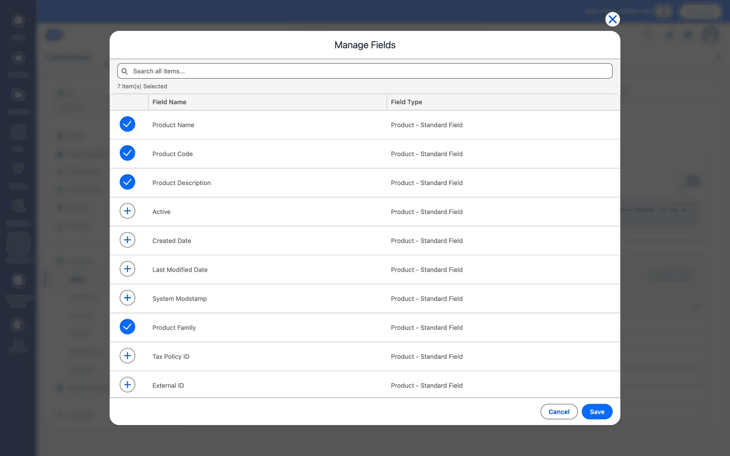The image size is (730, 456).
Task: Click the Manage Fields dialog title
Action: point(365,45)
